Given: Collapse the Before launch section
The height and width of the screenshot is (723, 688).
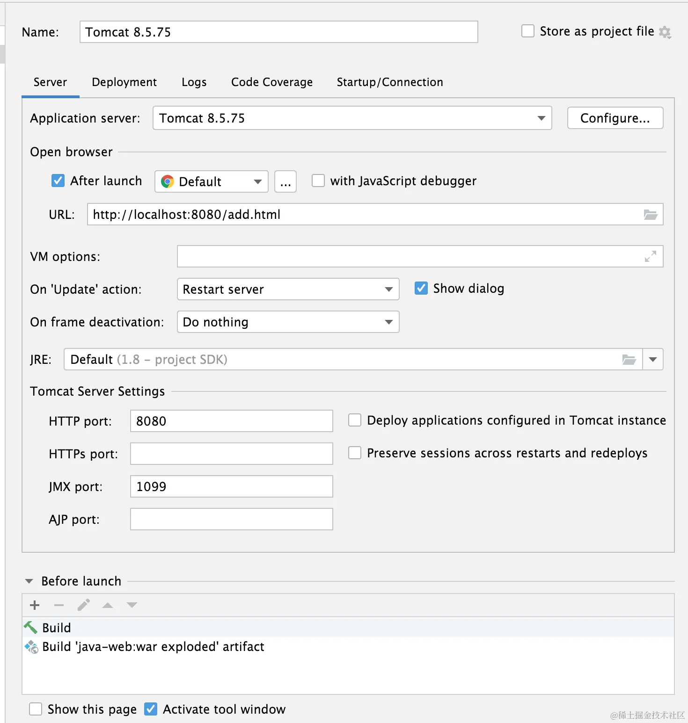Looking at the screenshot, I should click(x=29, y=581).
